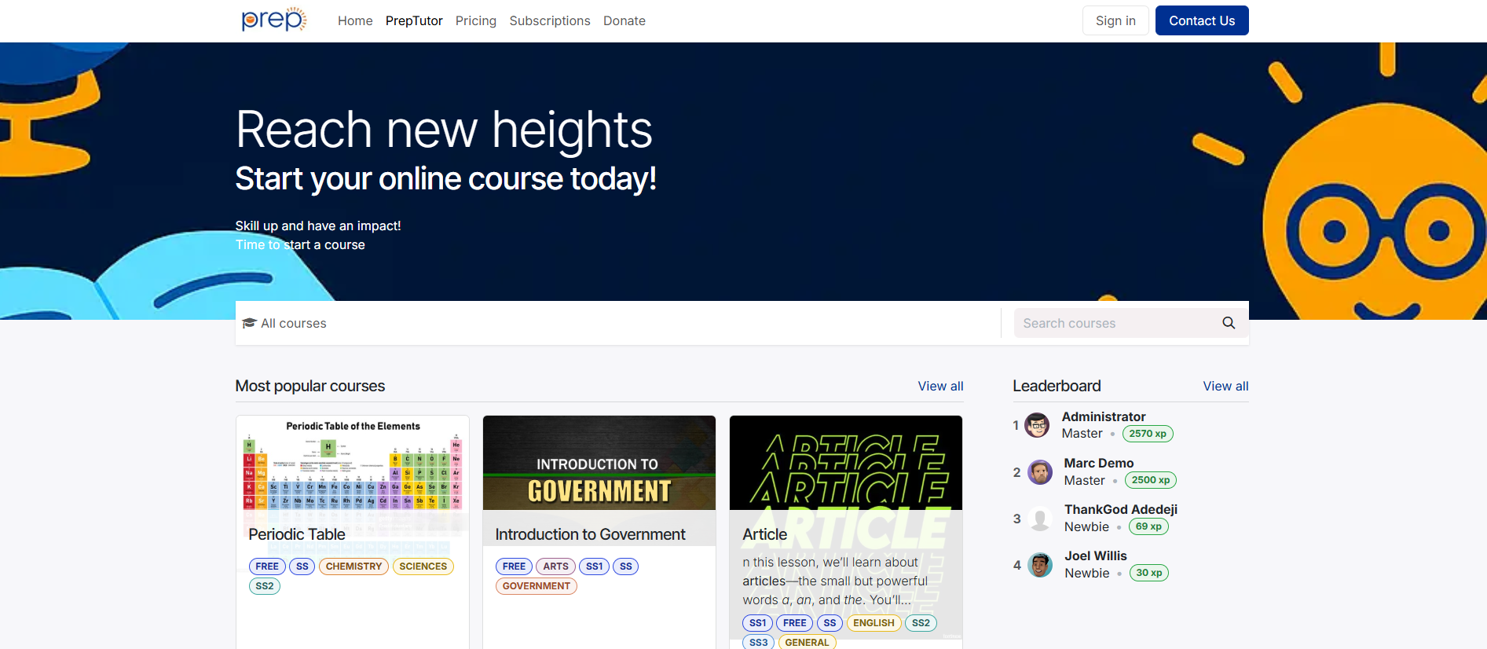
Task: Open the Periodic Table course title
Action: click(x=297, y=534)
